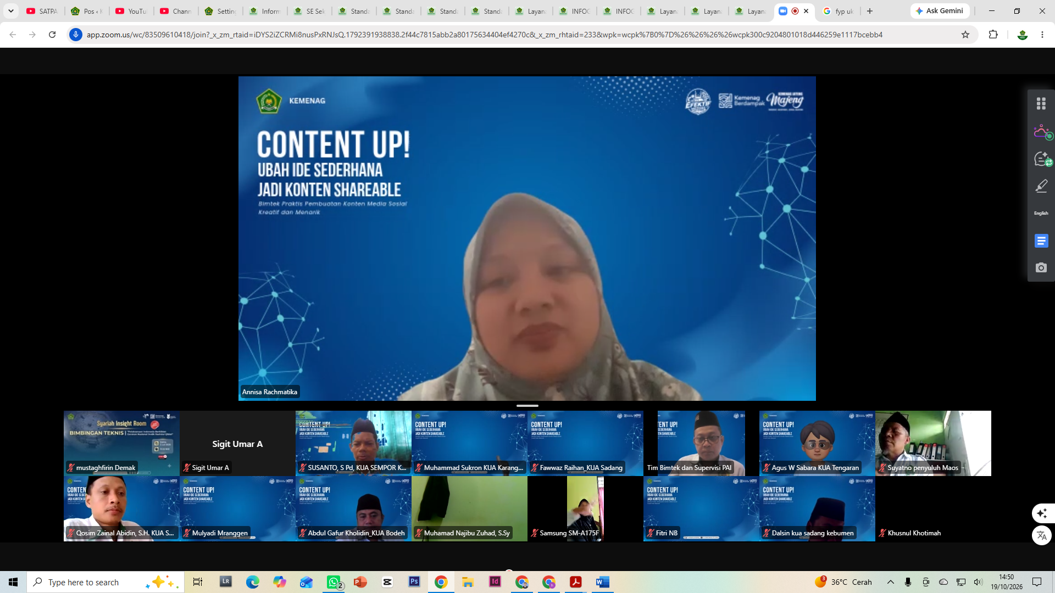This screenshot has width=1055, height=593.
Task: Click the cloud recording icon in sidebar
Action: 1042,132
